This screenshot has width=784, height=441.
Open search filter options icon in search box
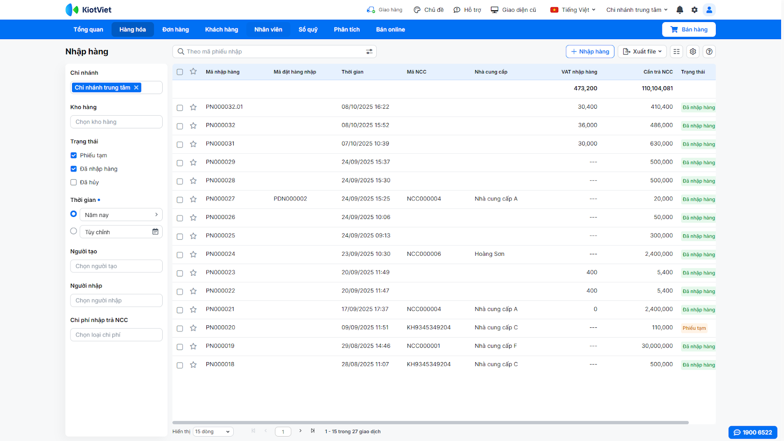(x=369, y=51)
